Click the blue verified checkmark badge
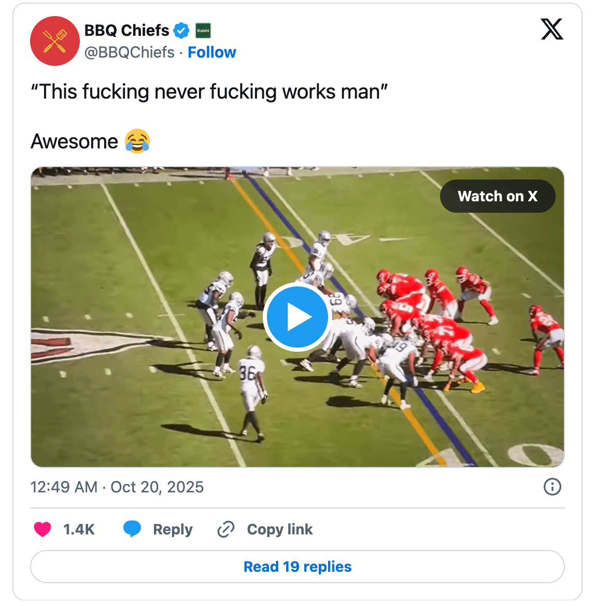Viewport: 595px width, 606px height. click(181, 31)
